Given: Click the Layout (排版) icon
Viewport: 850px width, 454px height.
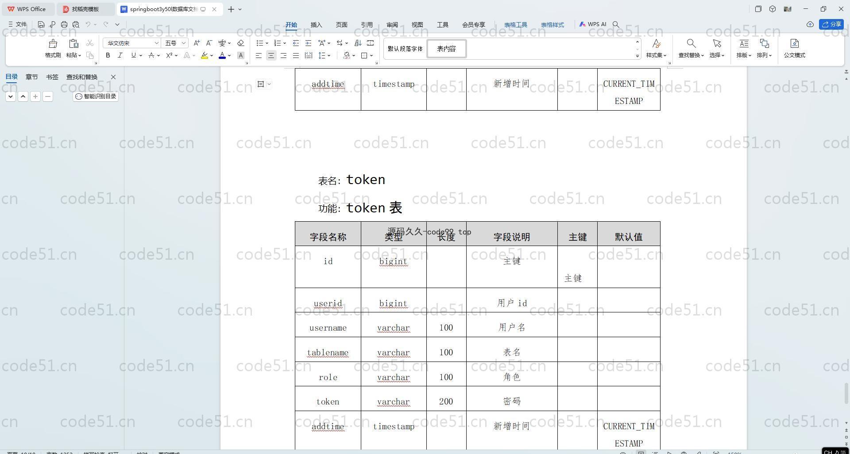Looking at the screenshot, I should click(x=744, y=43).
